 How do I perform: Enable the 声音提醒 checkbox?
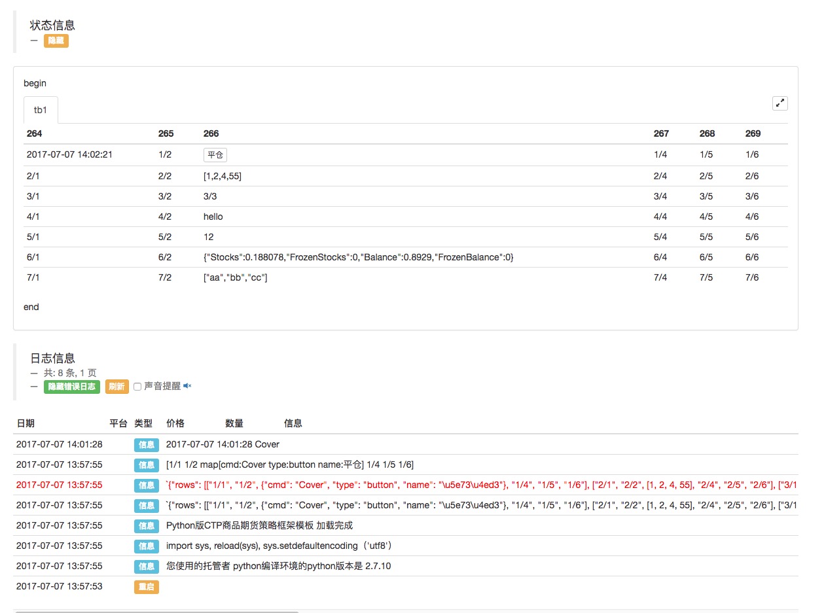pos(137,387)
